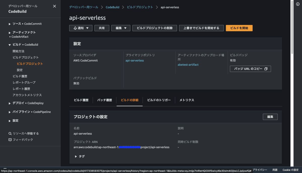Open レポートグループ in the sidebar
Screen dimensions: 302x173
click(x=24, y=82)
